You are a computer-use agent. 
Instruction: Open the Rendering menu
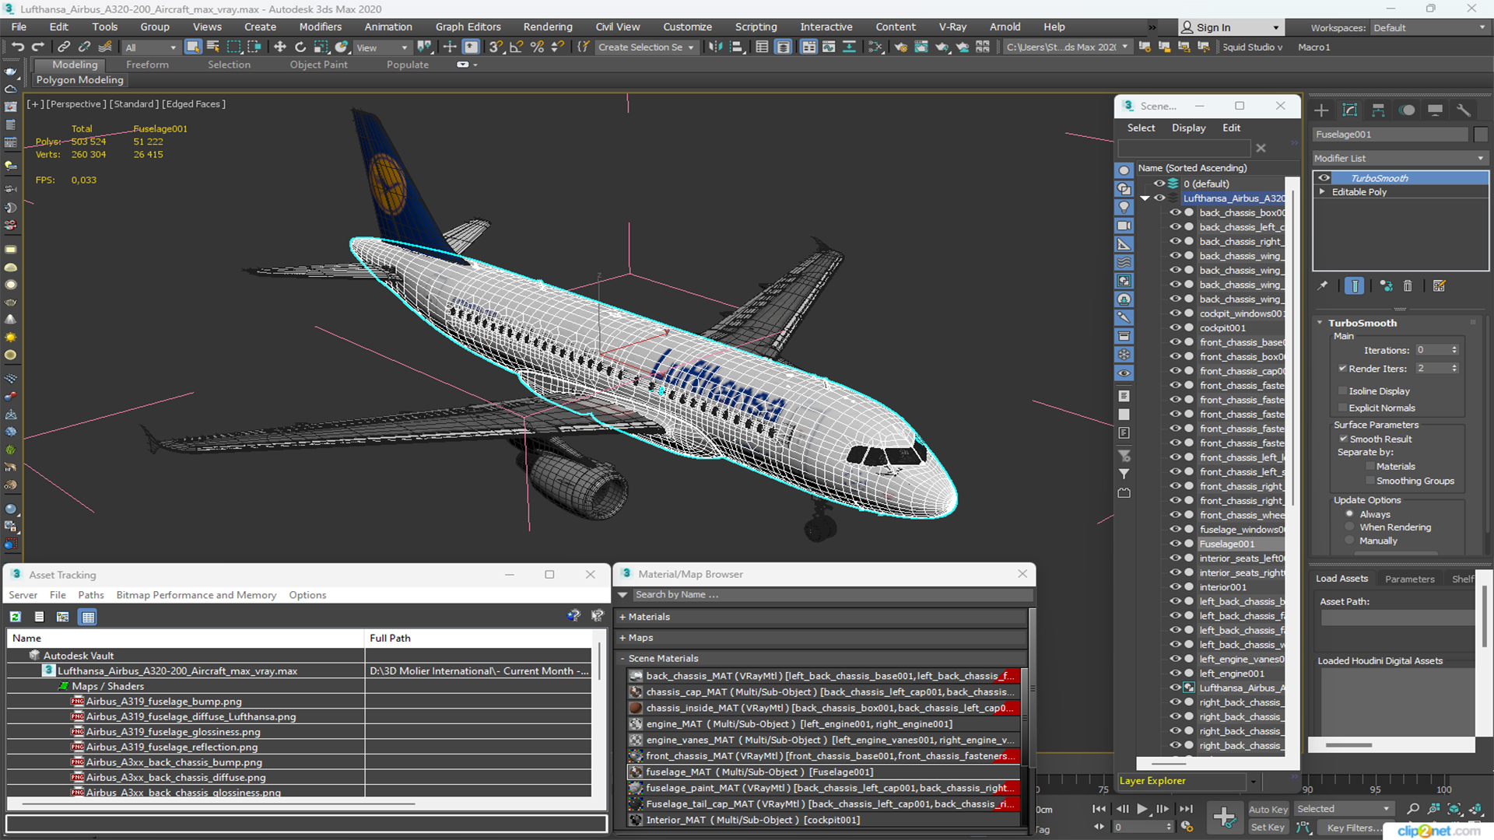547,27
